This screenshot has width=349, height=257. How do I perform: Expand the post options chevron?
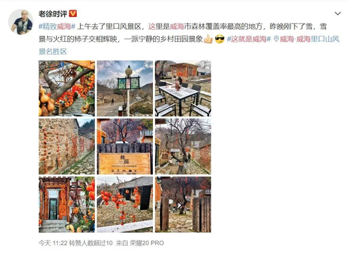click(x=338, y=13)
